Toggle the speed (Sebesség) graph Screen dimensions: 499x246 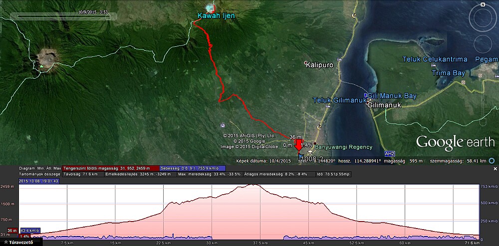193,168
